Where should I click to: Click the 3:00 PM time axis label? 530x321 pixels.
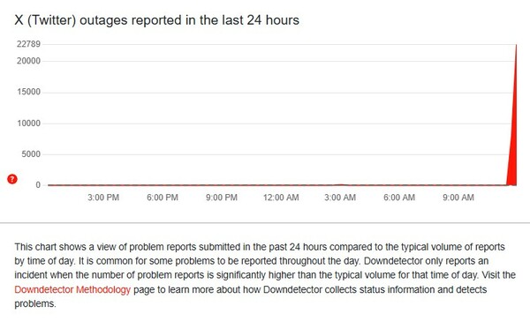[x=103, y=198]
